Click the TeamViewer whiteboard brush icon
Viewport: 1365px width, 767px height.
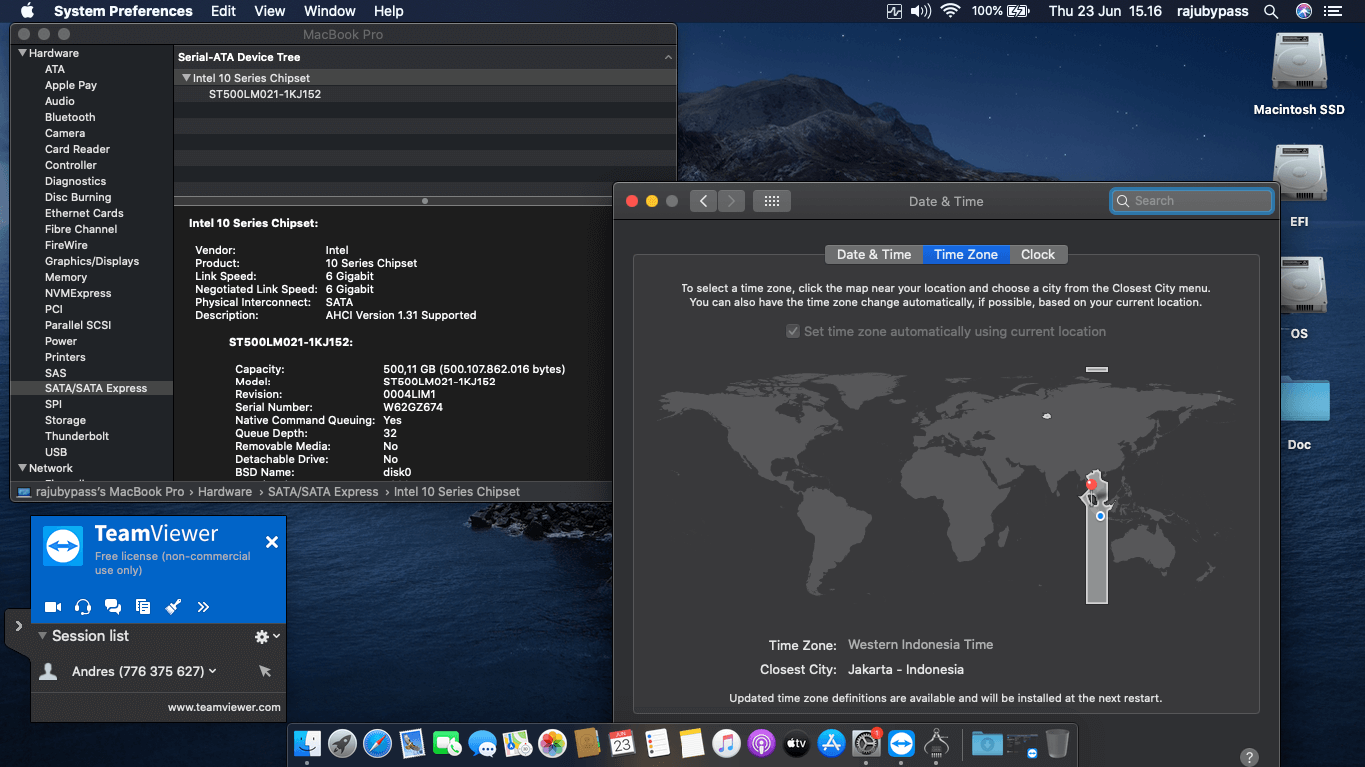[173, 606]
